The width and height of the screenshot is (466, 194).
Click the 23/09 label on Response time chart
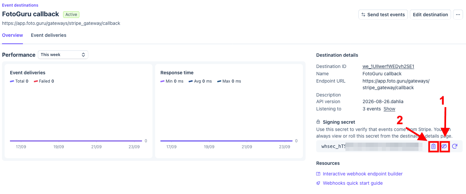(285, 147)
